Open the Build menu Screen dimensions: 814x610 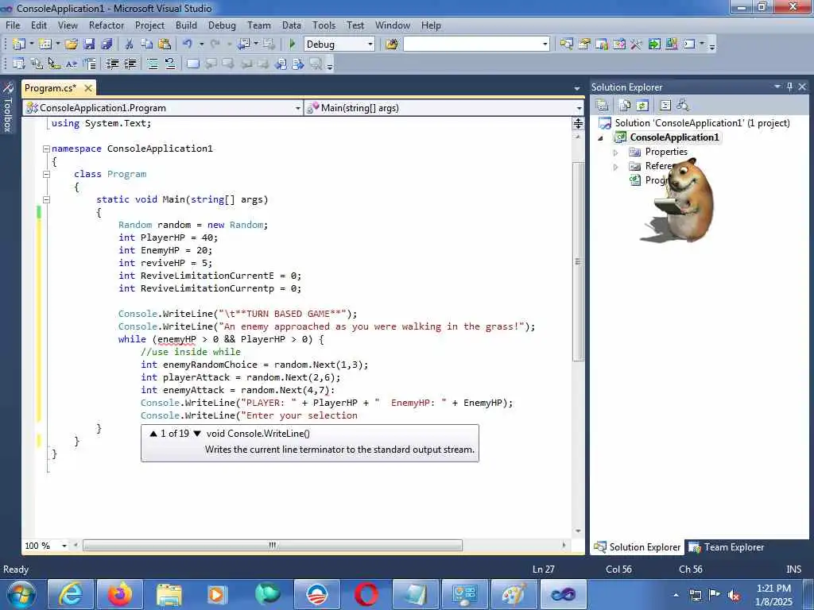coord(186,25)
